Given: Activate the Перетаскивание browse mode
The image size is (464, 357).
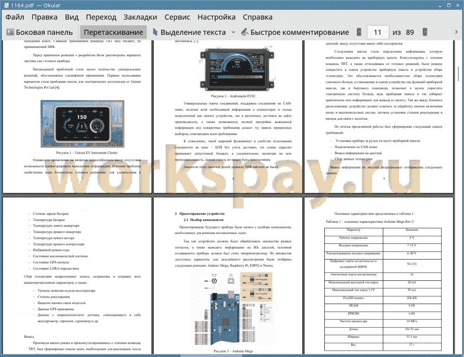Looking at the screenshot, I should pos(113,32).
